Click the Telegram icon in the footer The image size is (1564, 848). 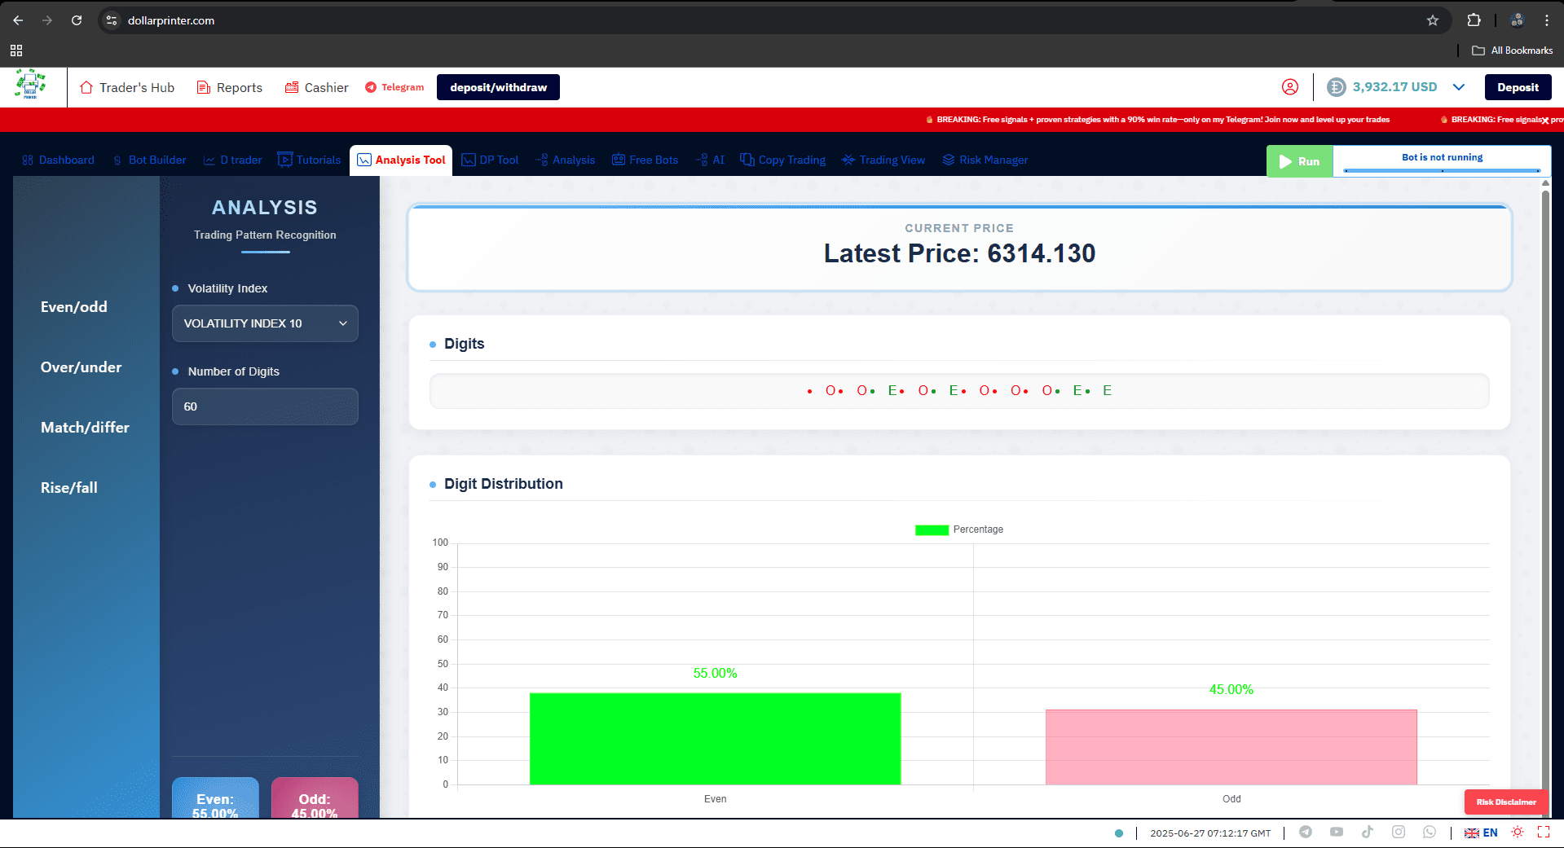pos(1306,832)
